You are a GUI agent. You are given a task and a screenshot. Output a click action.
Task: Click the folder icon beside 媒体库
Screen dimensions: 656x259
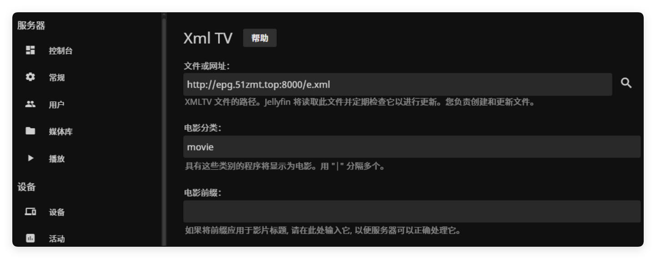pyautogui.click(x=30, y=131)
